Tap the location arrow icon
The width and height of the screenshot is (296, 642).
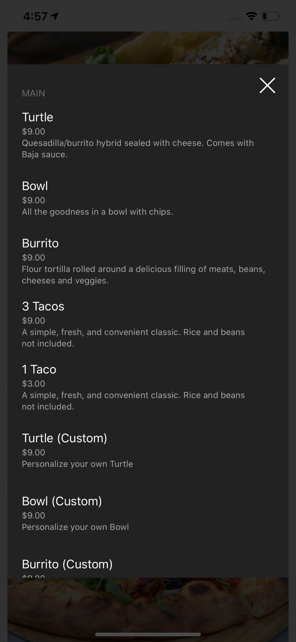click(55, 16)
